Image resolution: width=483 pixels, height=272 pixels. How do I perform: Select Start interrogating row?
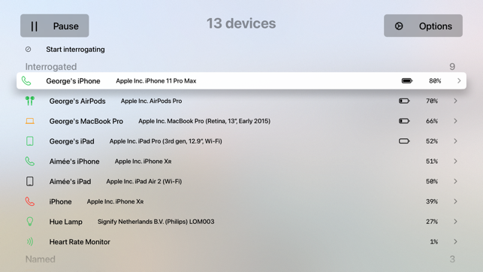(x=241, y=50)
